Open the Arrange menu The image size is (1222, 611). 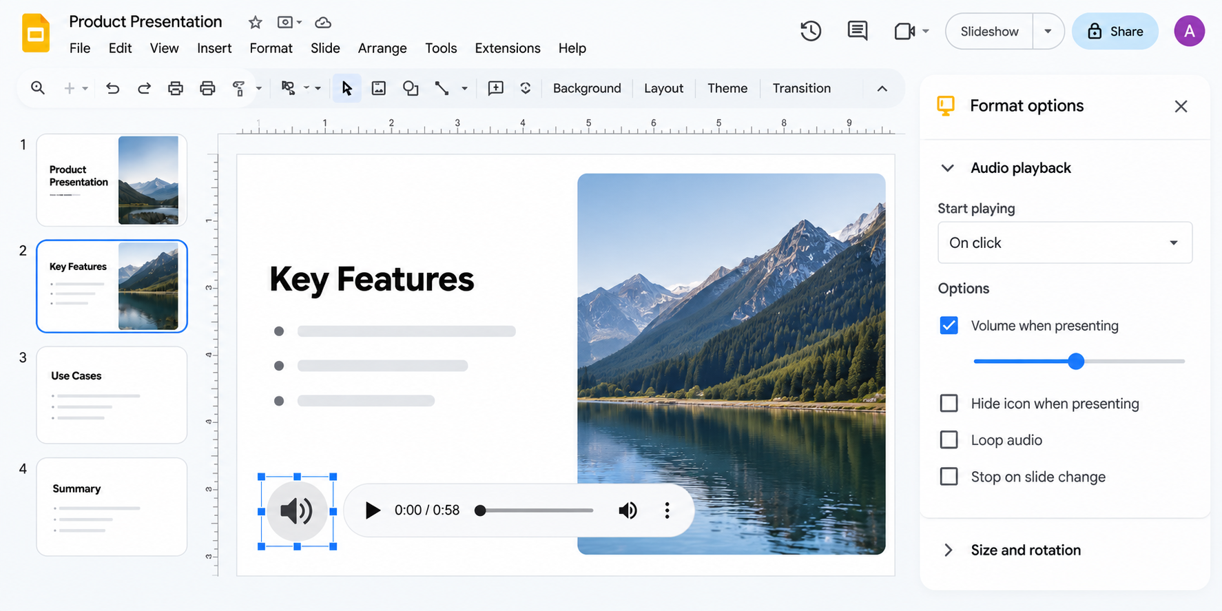click(382, 48)
